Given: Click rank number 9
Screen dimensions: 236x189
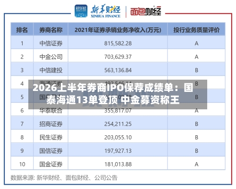Looking at the screenshot, I should [x=22, y=151].
